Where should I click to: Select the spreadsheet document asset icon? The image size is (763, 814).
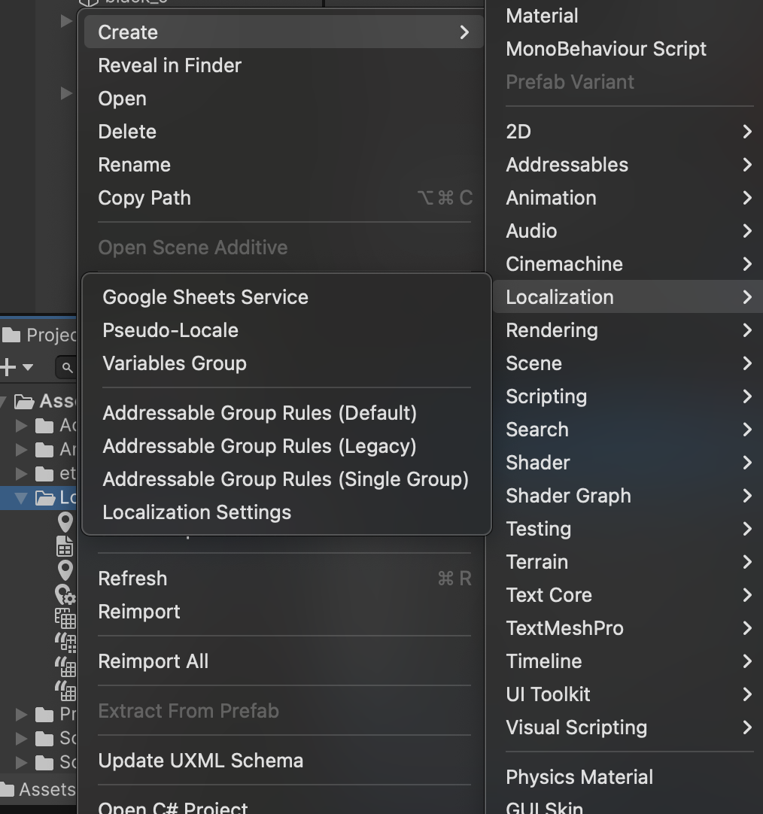tap(65, 547)
